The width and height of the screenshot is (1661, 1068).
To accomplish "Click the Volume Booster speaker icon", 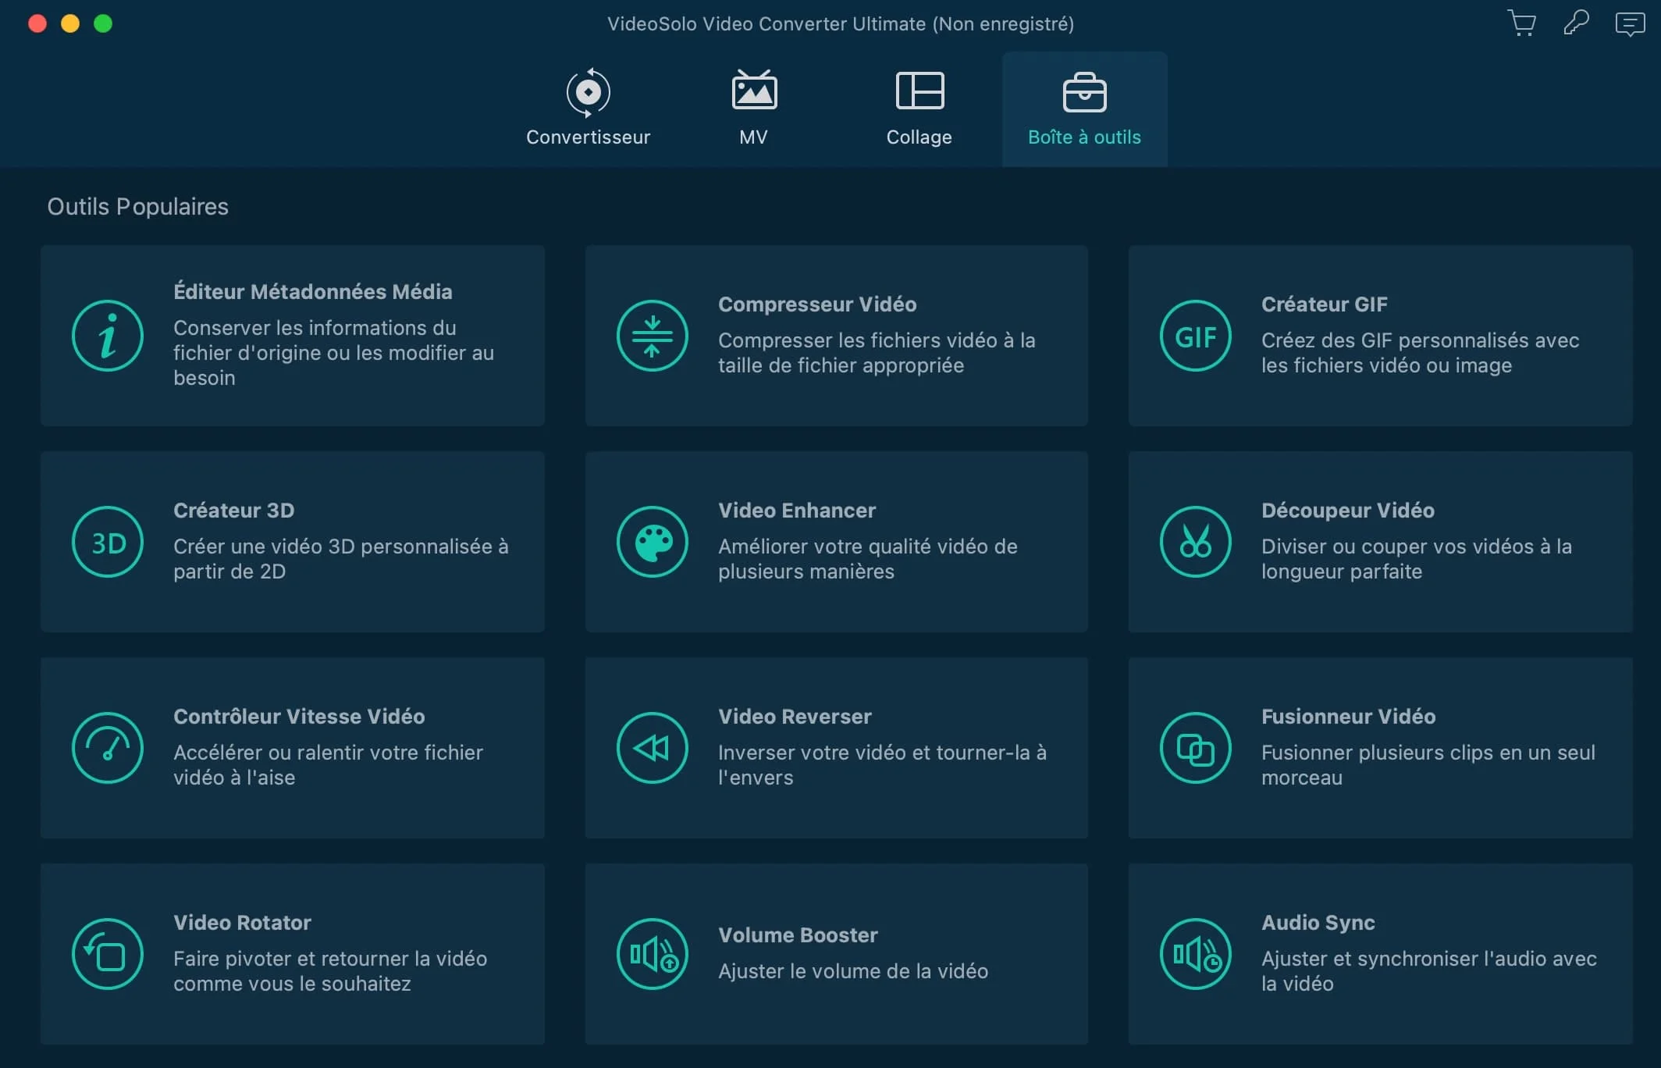I will (x=652, y=954).
